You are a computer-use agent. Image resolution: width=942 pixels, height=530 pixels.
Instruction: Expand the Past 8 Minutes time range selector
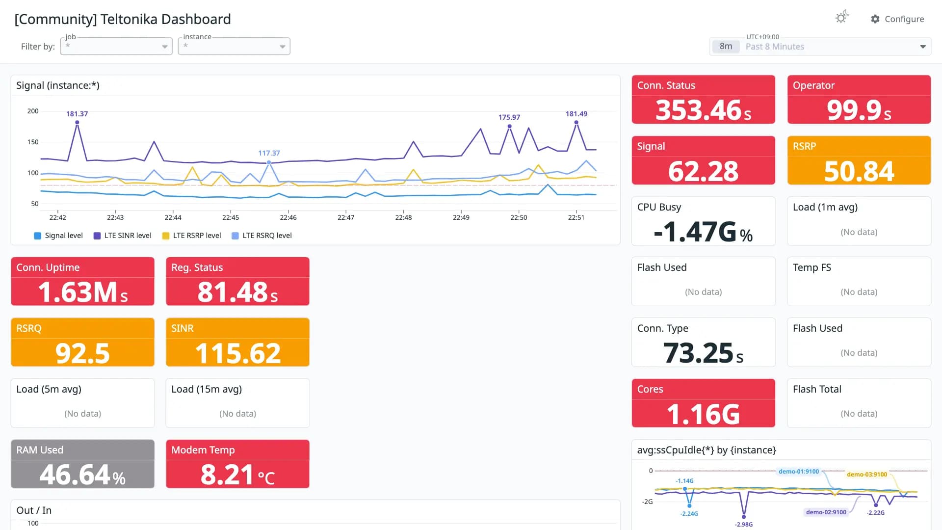tap(820, 47)
